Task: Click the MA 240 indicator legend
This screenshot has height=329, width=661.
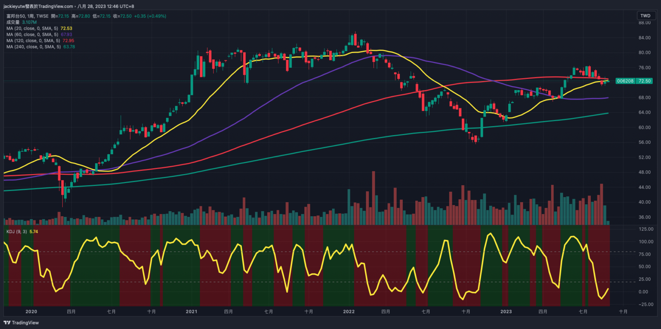Action: pos(33,47)
